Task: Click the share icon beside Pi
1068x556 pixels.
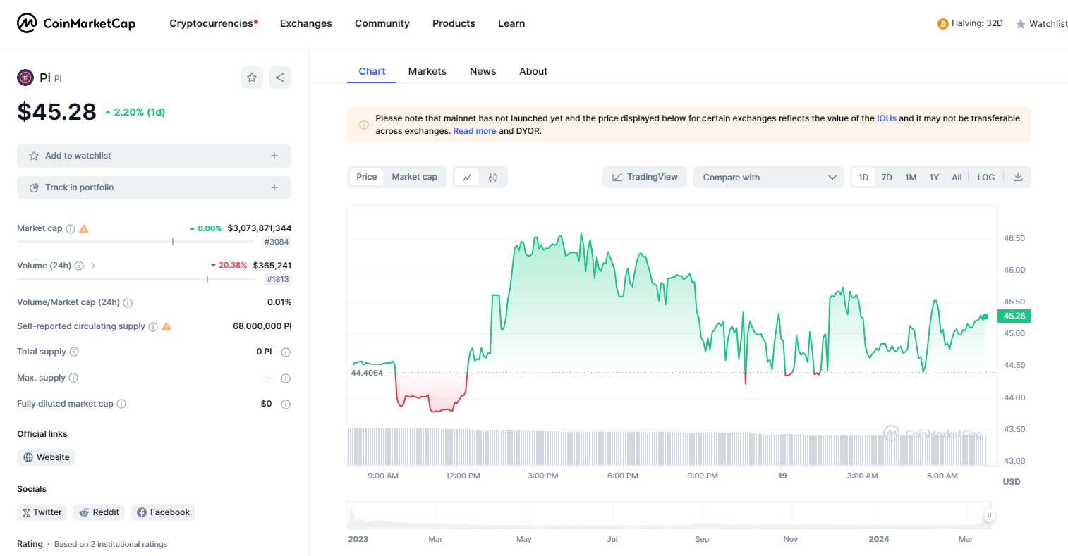Action: (280, 78)
